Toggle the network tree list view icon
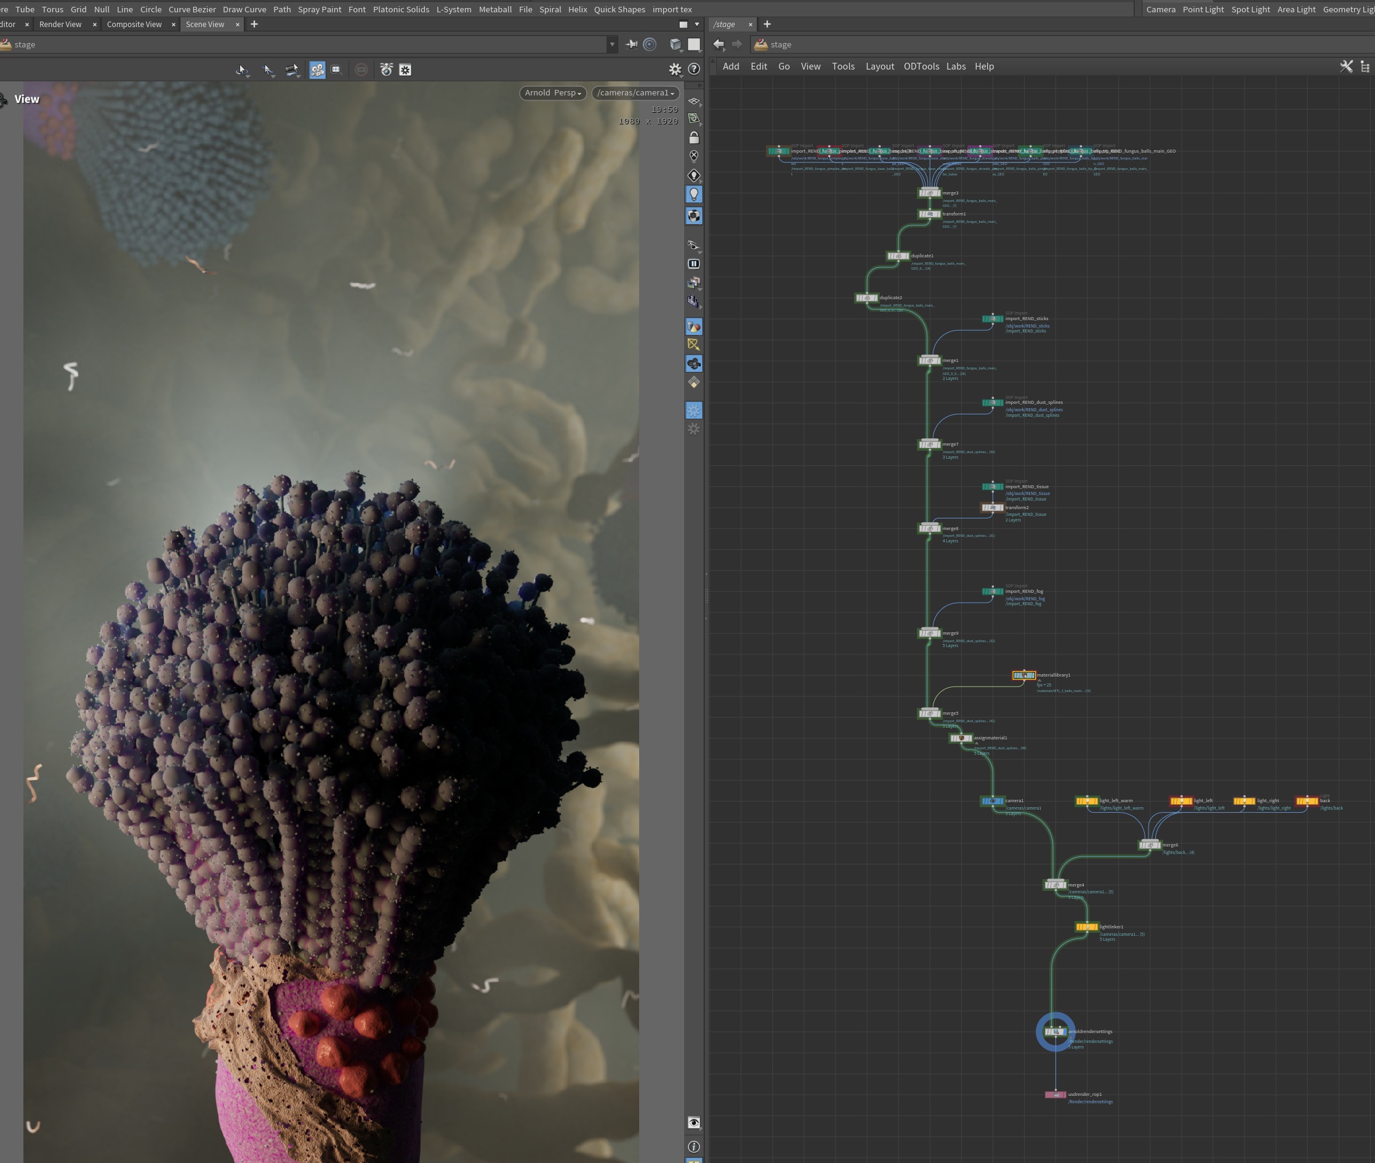Viewport: 1375px width, 1163px height. [x=1365, y=66]
